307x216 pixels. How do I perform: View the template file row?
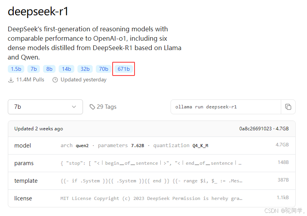[151, 181]
